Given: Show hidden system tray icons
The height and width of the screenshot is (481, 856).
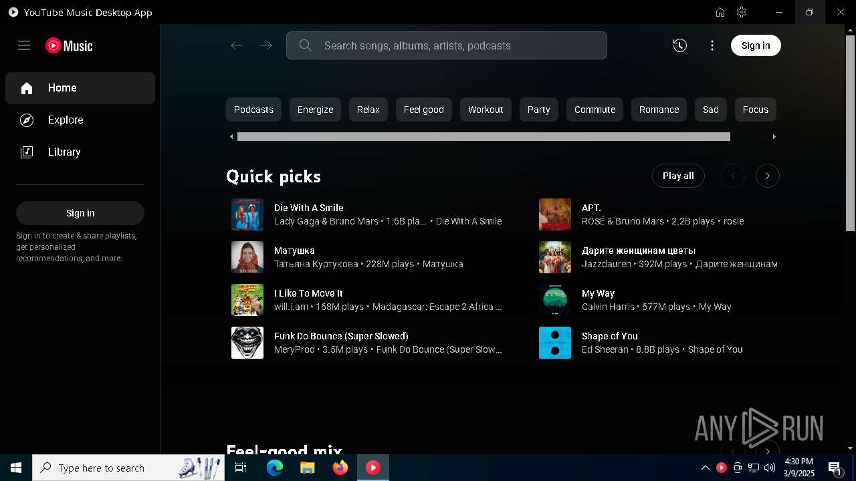Looking at the screenshot, I should click(705, 468).
